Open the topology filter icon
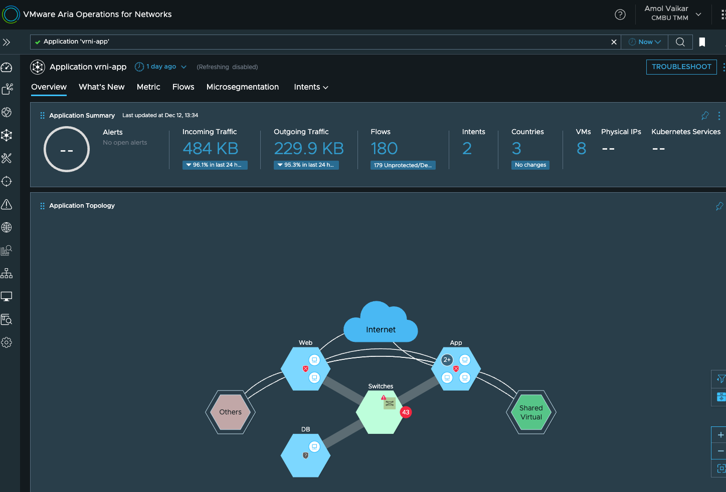This screenshot has width=726, height=492. [721, 379]
